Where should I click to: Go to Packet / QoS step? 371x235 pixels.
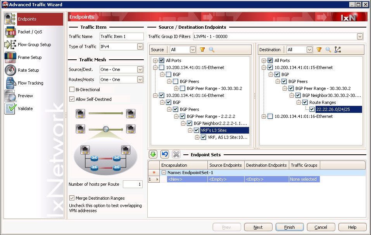(30, 32)
